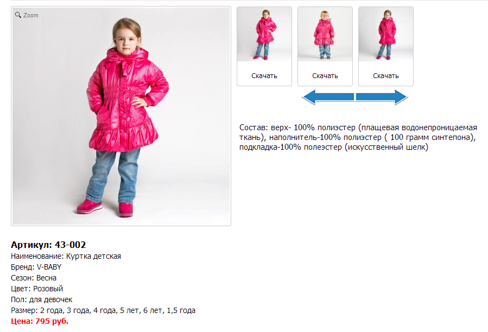The image size is (488, 332).
Task: Click the Состав fabric composition paragraph
Action: click(358, 137)
